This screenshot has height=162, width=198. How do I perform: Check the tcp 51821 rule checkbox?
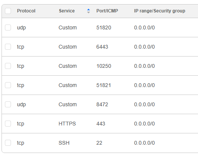(8, 85)
